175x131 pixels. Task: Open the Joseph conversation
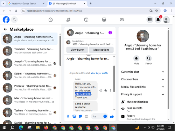[29, 63]
